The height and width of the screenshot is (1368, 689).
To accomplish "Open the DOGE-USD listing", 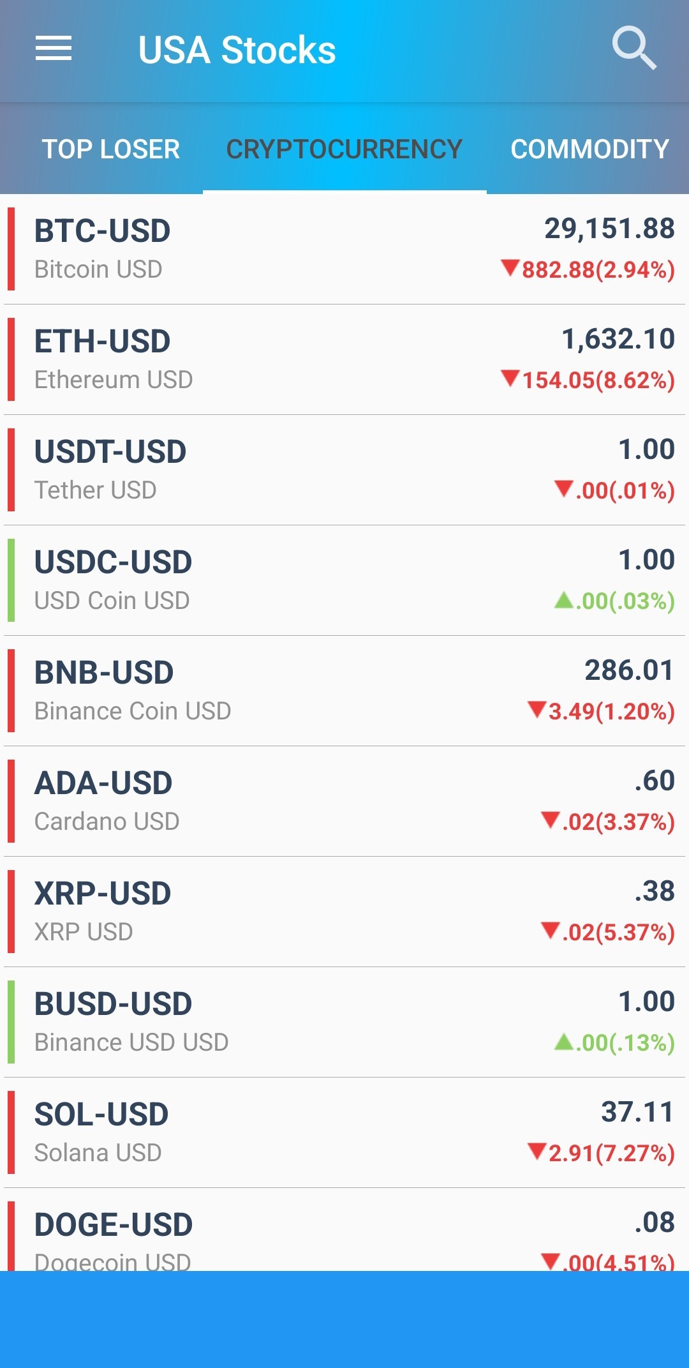I will [344, 1229].
